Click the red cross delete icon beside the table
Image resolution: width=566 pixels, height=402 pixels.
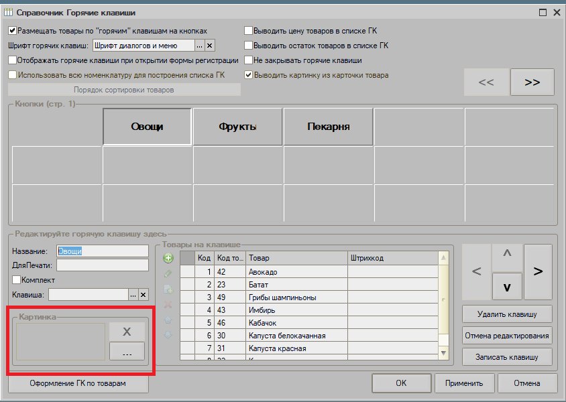pos(168,305)
